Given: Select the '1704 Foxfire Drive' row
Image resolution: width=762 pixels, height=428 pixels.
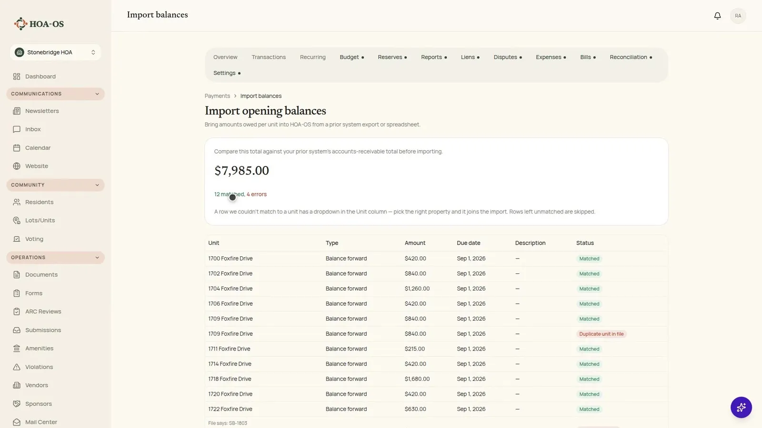Looking at the screenshot, I should (x=436, y=289).
